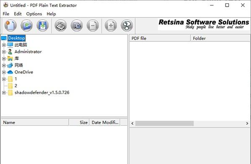
Task: Click the folder icon of folder 1
Action: point(10,79)
